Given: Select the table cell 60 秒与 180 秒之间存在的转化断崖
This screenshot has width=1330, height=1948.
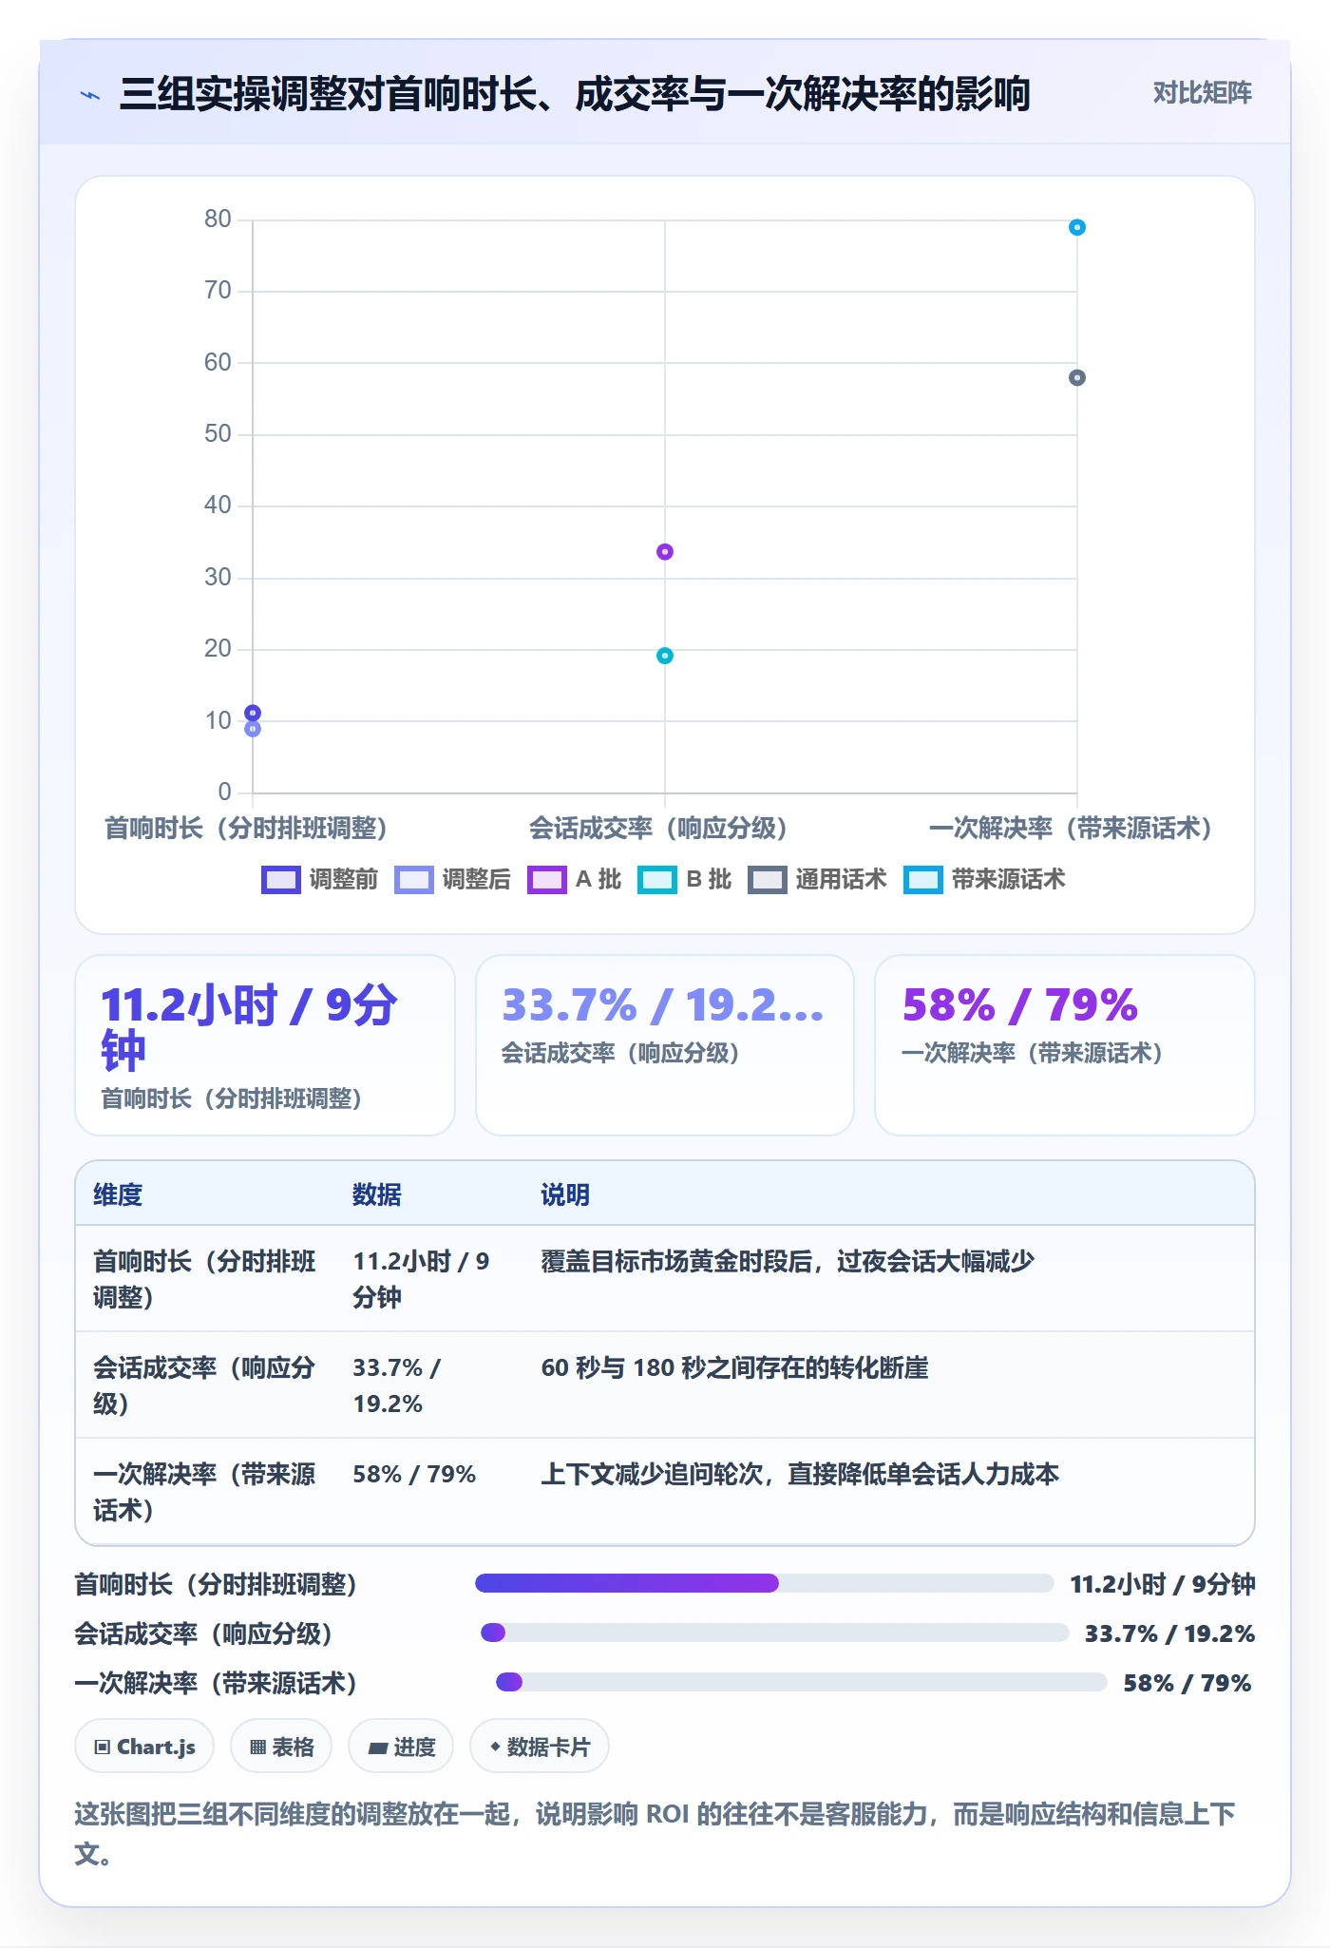Looking at the screenshot, I should pos(888,1385).
